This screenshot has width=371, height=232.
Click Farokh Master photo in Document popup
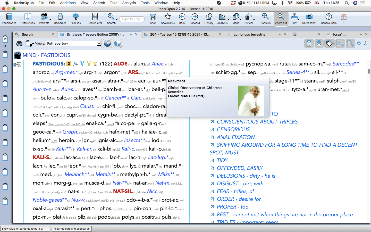coord(251,101)
